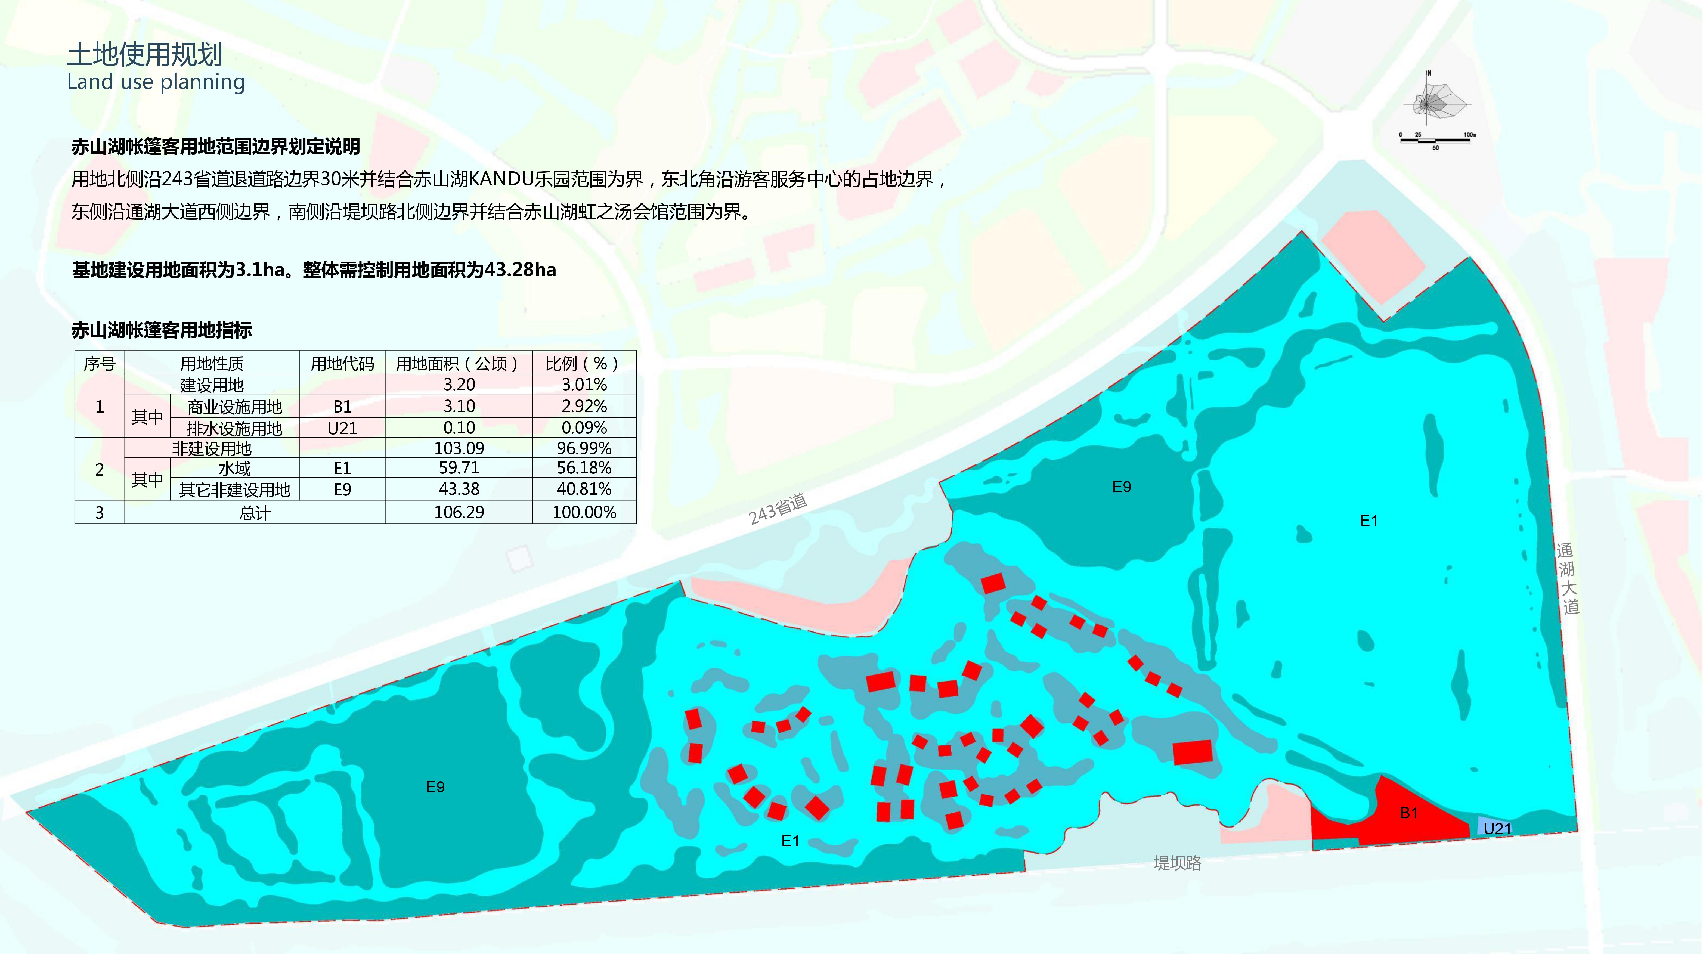The height and width of the screenshot is (954, 1703).
Task: Click the "排水设施用地" table cell
Action: point(235,428)
